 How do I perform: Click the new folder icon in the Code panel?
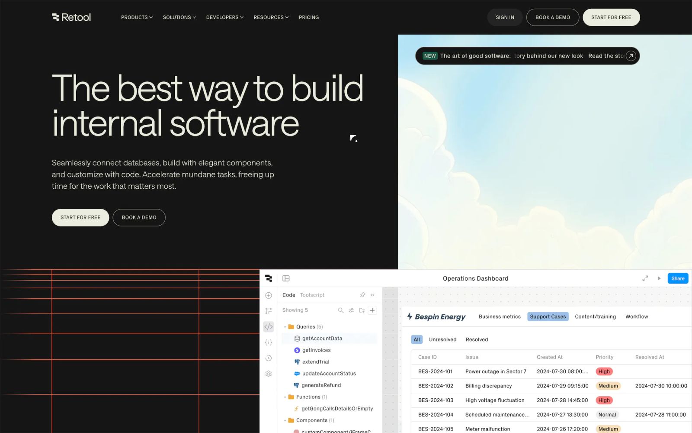pos(362,310)
